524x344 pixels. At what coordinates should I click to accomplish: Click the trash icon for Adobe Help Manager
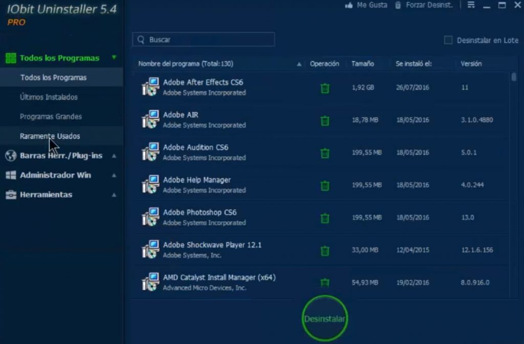tap(325, 185)
